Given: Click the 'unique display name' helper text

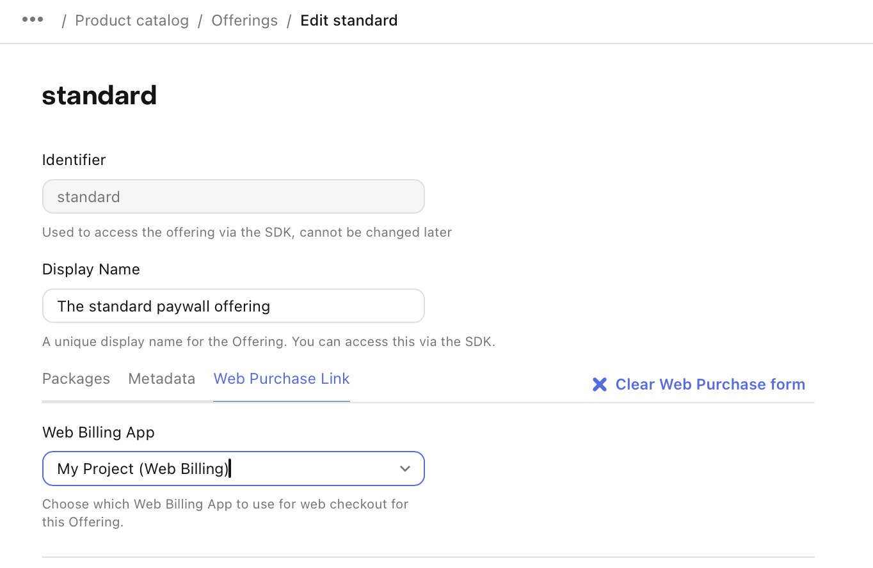Looking at the screenshot, I should 269,342.
